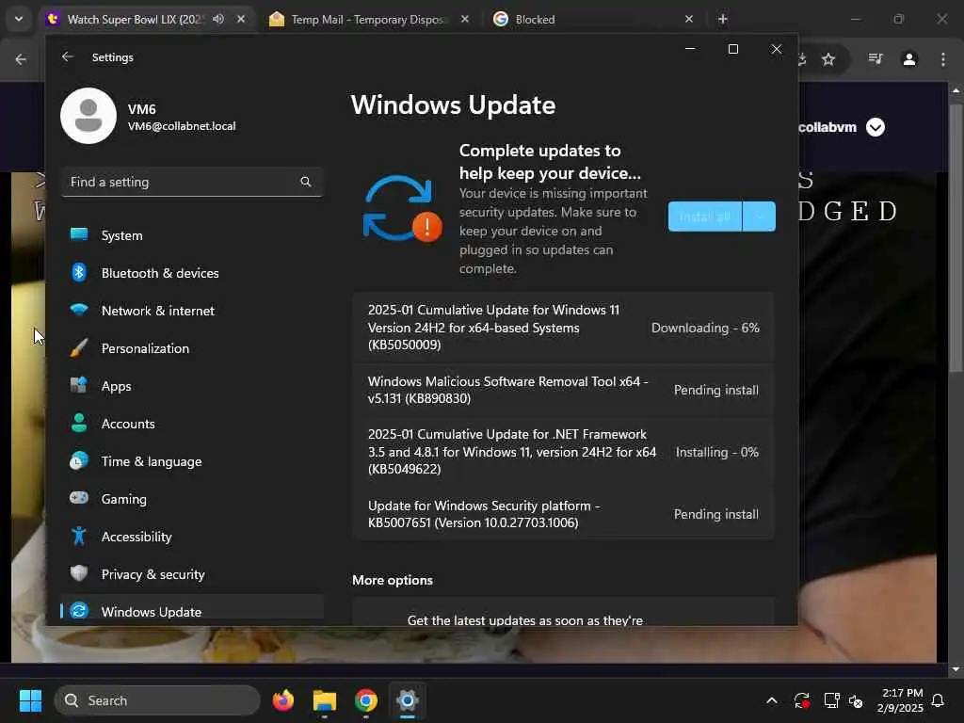This screenshot has height=723, width=964.
Task: Close the Temp Mail tab
Action: tap(465, 19)
